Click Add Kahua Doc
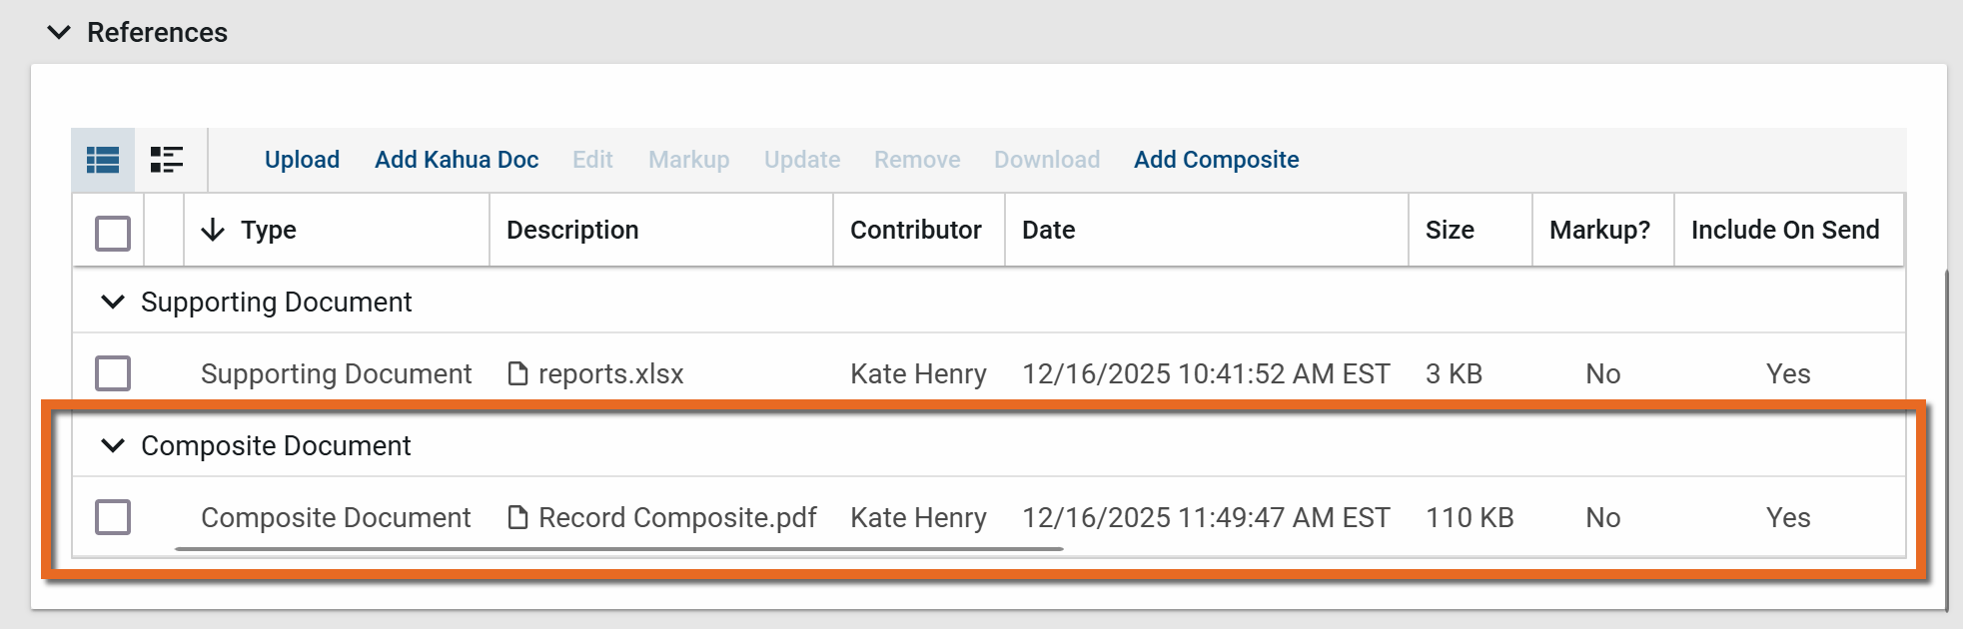This screenshot has width=1963, height=629. coord(457,160)
